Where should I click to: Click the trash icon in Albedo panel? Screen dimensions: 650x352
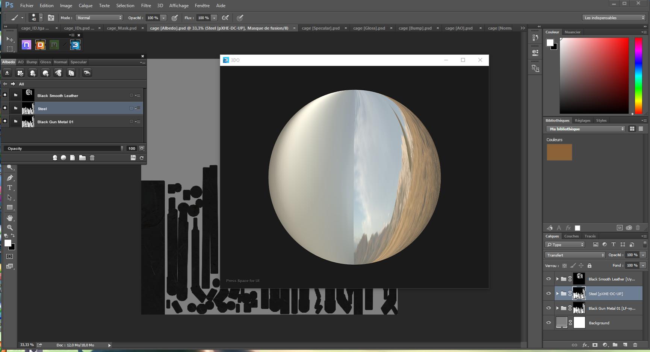92,158
